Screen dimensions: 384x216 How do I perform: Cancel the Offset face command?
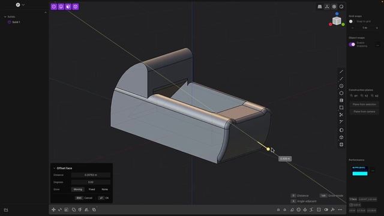coord(84,198)
